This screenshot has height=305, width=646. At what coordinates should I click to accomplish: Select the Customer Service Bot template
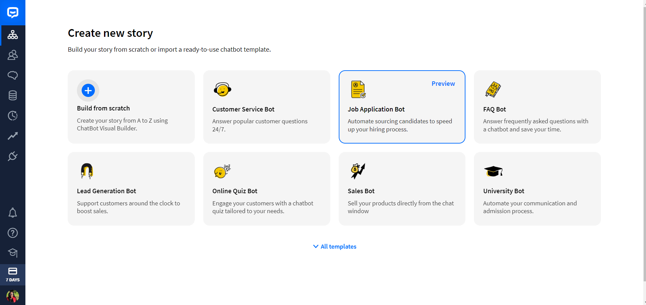tap(266, 107)
